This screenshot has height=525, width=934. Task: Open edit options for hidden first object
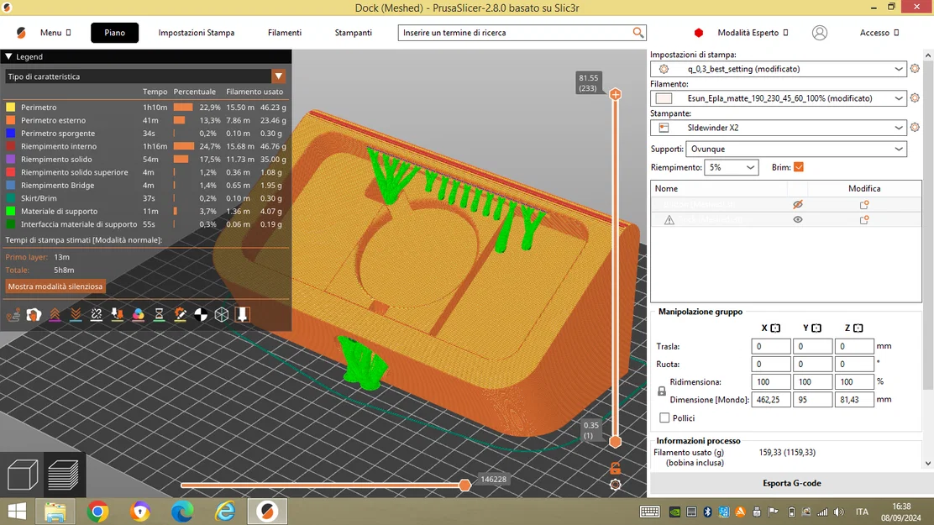[864, 204]
